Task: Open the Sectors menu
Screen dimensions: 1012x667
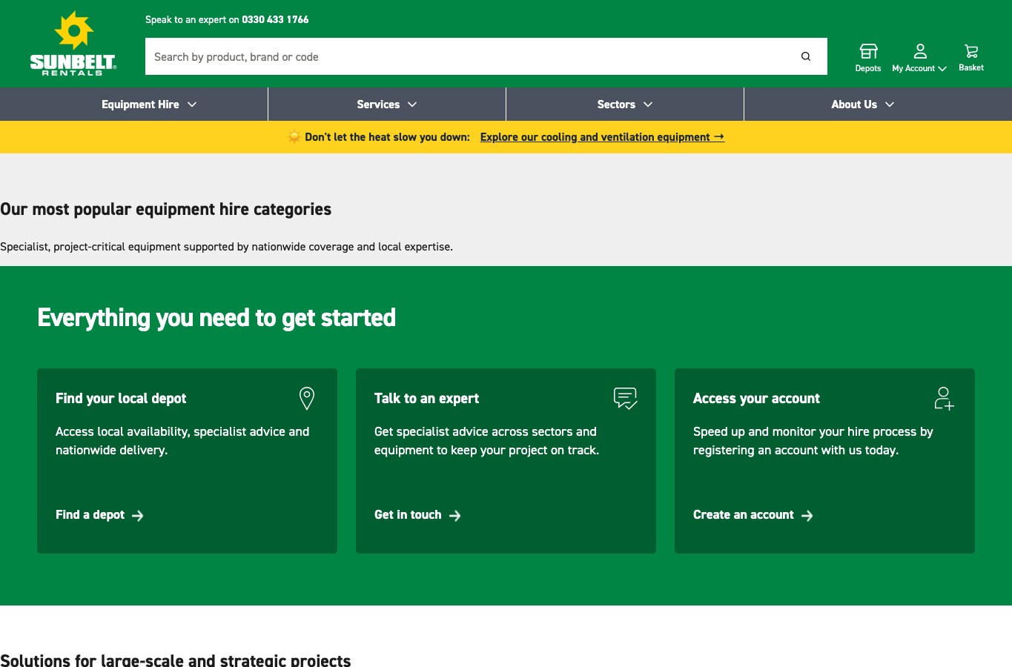Action: pos(625,104)
